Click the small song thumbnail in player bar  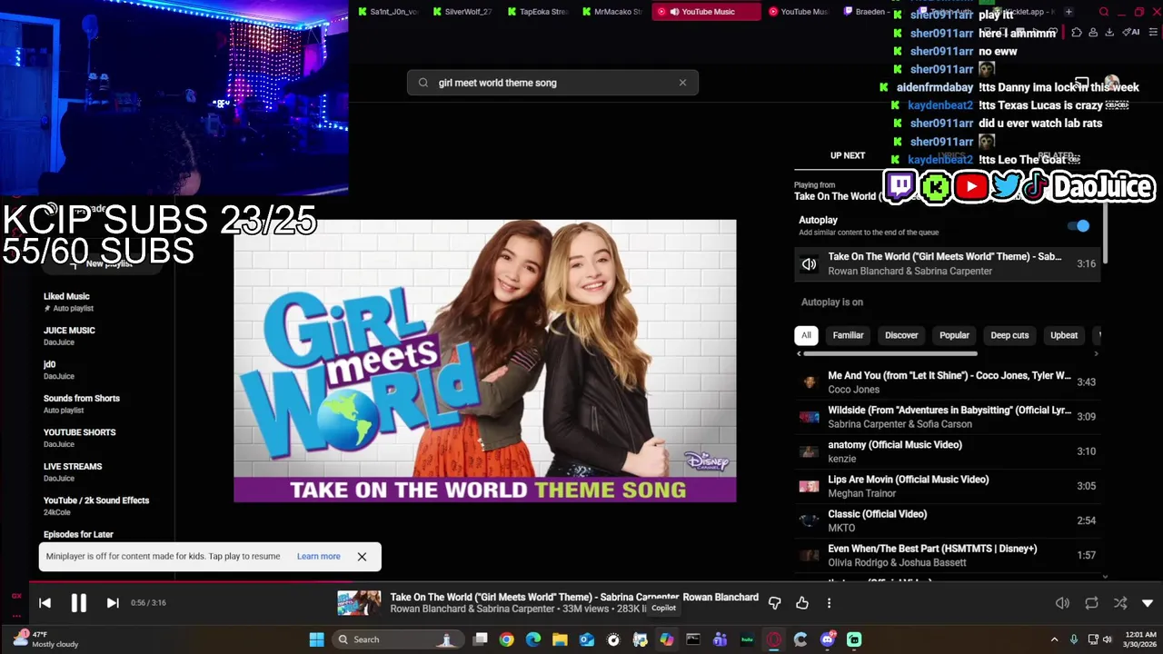click(x=359, y=603)
